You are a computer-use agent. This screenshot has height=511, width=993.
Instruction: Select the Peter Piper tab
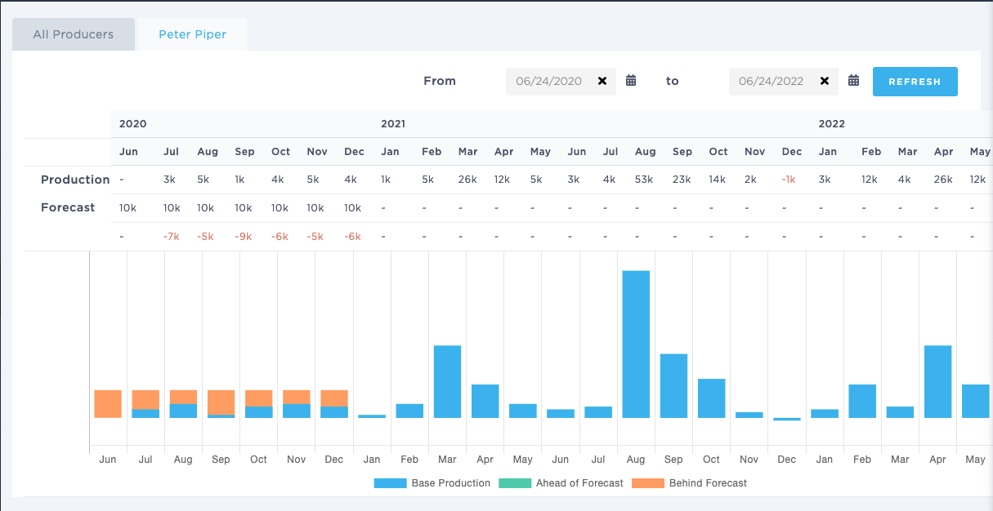coord(192,35)
